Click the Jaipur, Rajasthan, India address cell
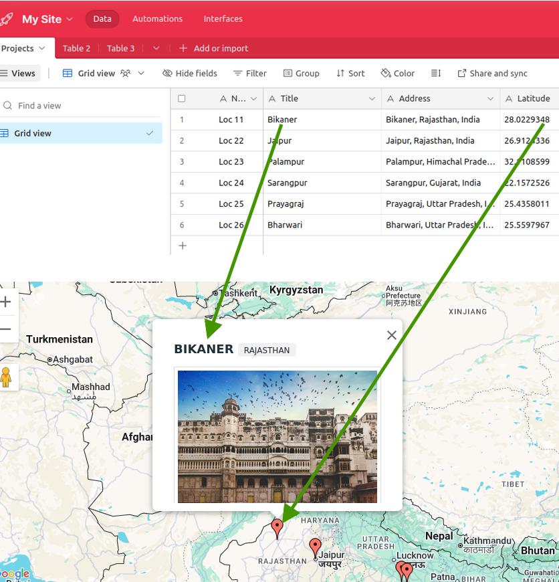559x582 pixels. pos(441,140)
